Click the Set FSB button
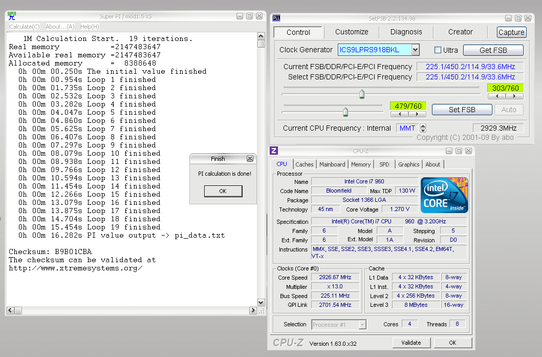The image size is (542, 357). (x=462, y=110)
